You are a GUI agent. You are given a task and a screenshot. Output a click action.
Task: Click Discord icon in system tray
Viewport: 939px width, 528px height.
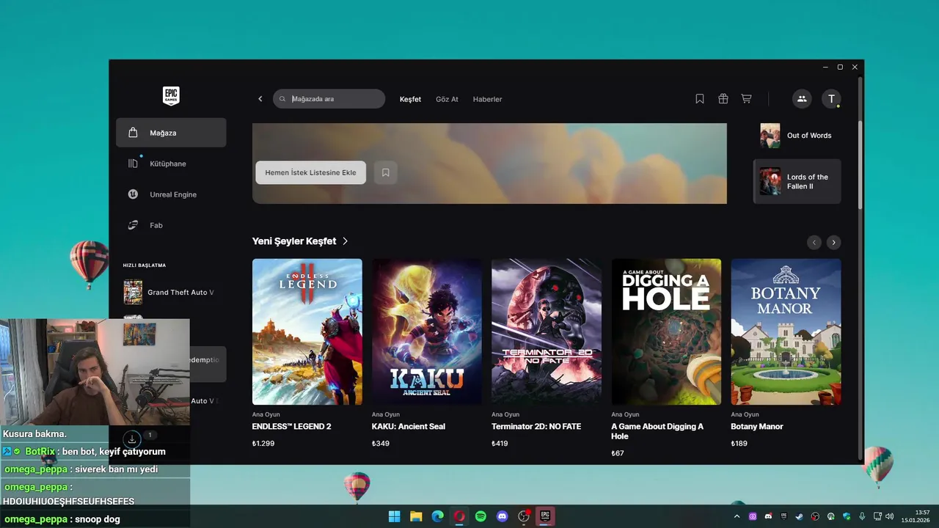(768, 516)
